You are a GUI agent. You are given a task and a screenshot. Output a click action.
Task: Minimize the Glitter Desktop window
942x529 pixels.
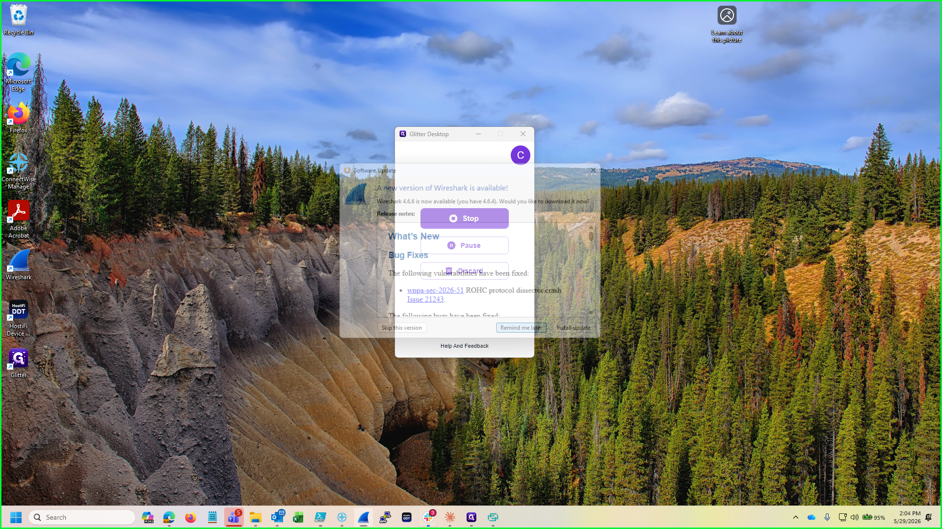(x=478, y=134)
